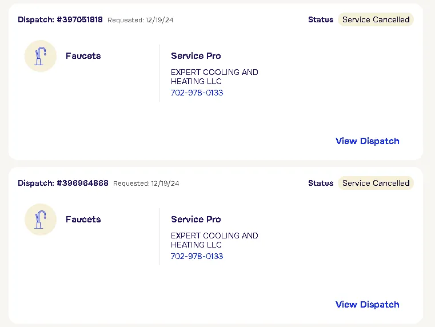435x327 pixels.
Task: Open View Dispatch for dispatch #397051818
Action: pyautogui.click(x=367, y=141)
